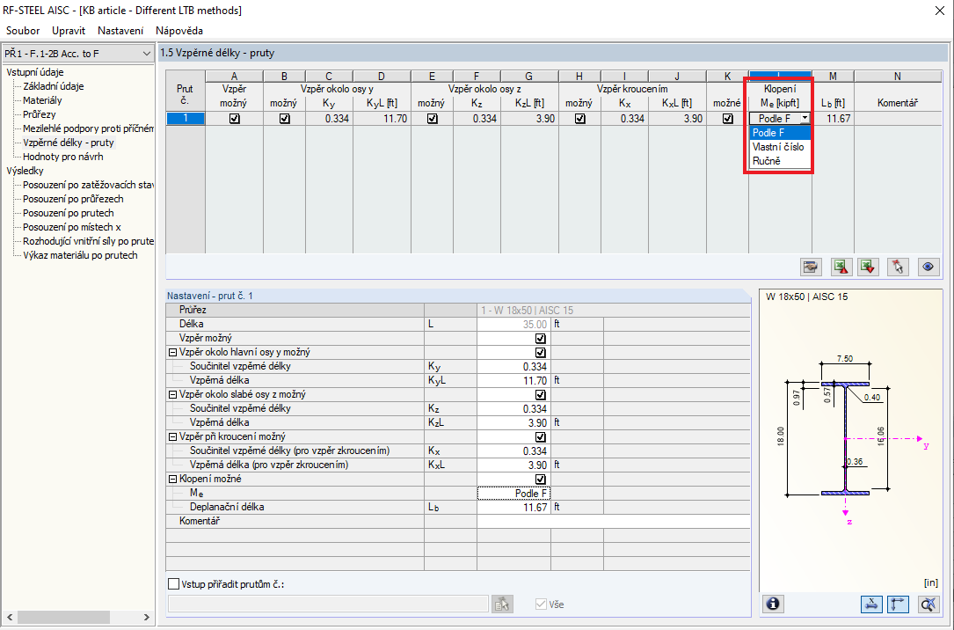
Task: Uncheck 'Vzpěr možný' in settings panel
Action: [540, 339]
